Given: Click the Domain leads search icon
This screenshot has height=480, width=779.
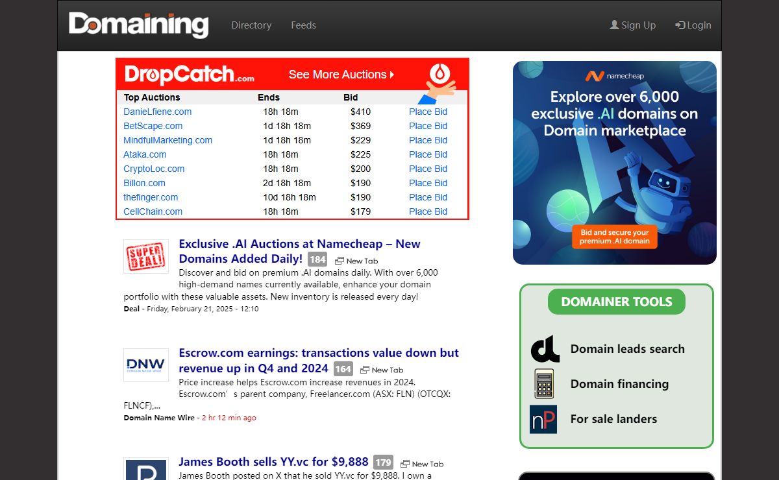Looking at the screenshot, I should click(545, 349).
